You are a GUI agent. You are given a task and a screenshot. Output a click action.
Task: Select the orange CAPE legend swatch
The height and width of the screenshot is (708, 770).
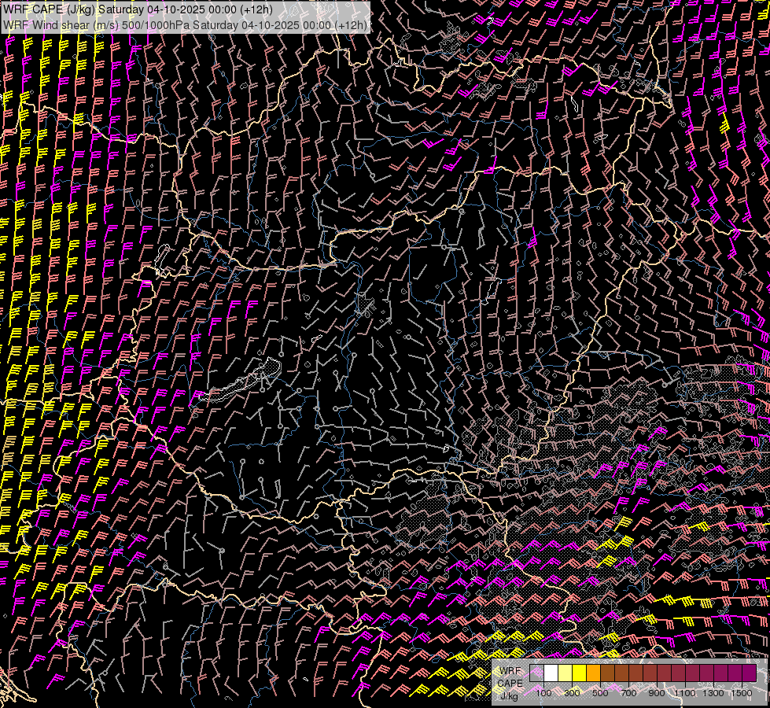pos(593,673)
